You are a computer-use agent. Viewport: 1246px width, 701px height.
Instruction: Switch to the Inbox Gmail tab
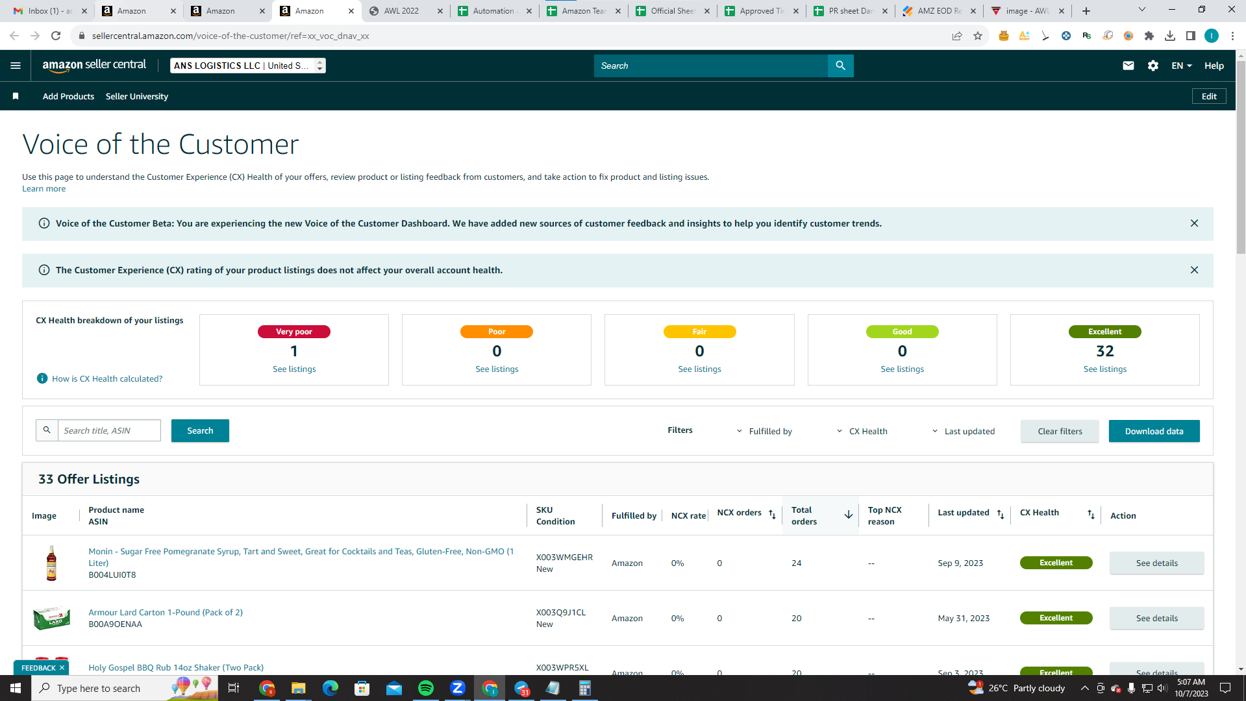pyautogui.click(x=51, y=11)
